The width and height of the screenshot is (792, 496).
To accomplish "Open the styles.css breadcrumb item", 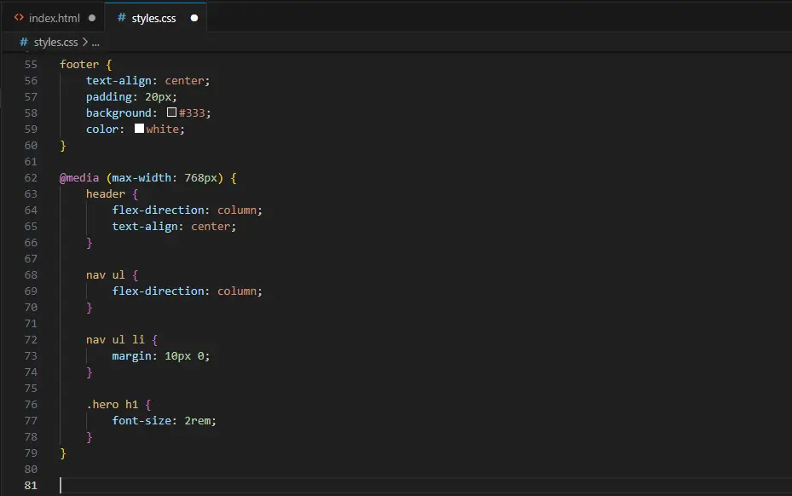I will (55, 42).
